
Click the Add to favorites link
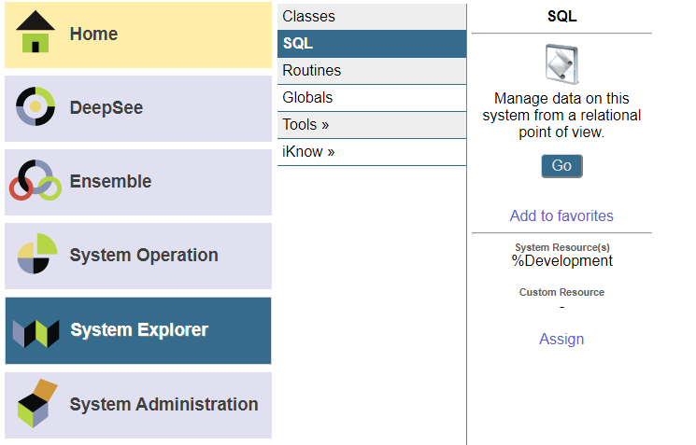click(x=561, y=216)
